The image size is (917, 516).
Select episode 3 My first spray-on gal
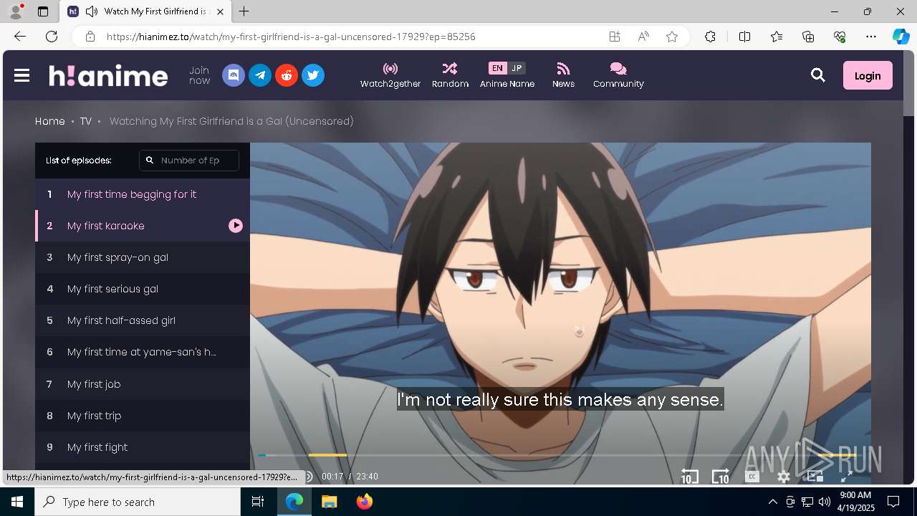pyautogui.click(x=143, y=257)
